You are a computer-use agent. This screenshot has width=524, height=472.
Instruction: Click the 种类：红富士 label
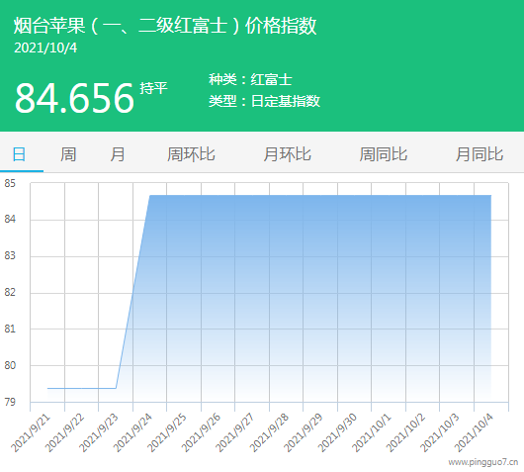pyautogui.click(x=251, y=79)
